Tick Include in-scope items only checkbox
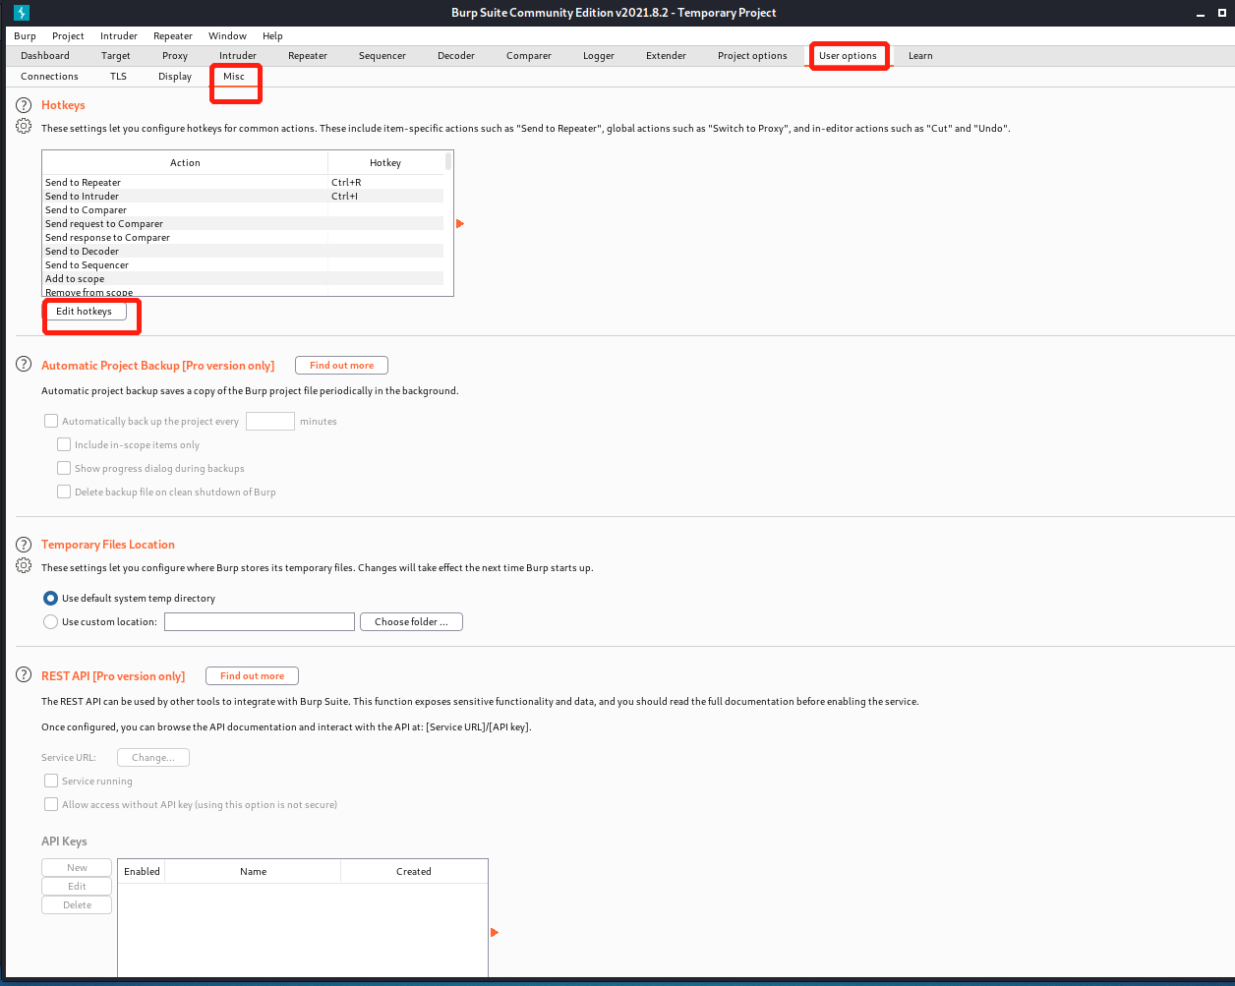1235x986 pixels. pos(64,444)
